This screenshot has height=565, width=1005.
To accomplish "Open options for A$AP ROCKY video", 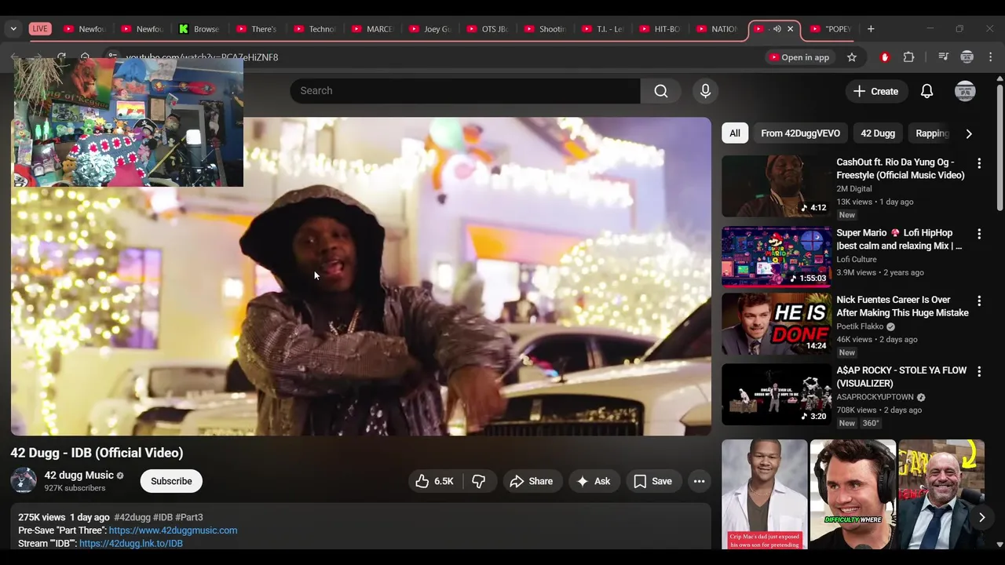I will pos(979,371).
